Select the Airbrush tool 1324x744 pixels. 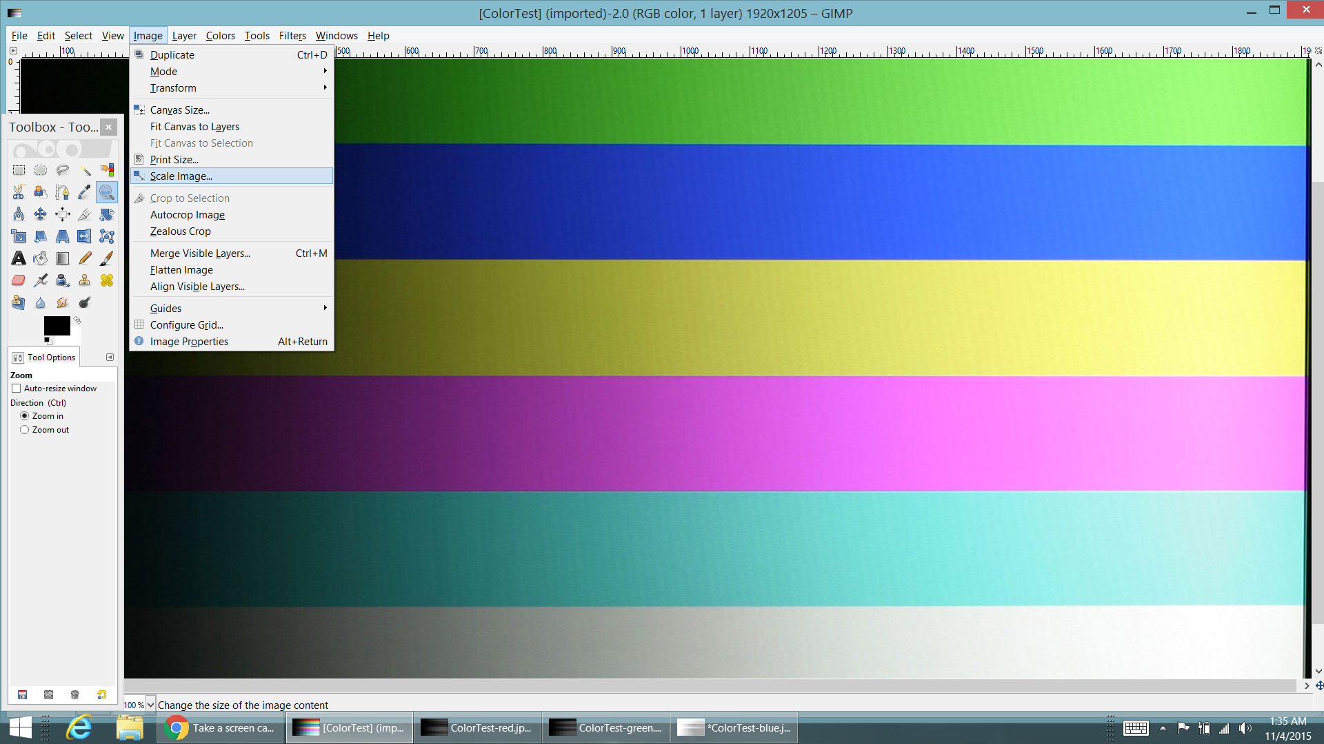point(41,280)
